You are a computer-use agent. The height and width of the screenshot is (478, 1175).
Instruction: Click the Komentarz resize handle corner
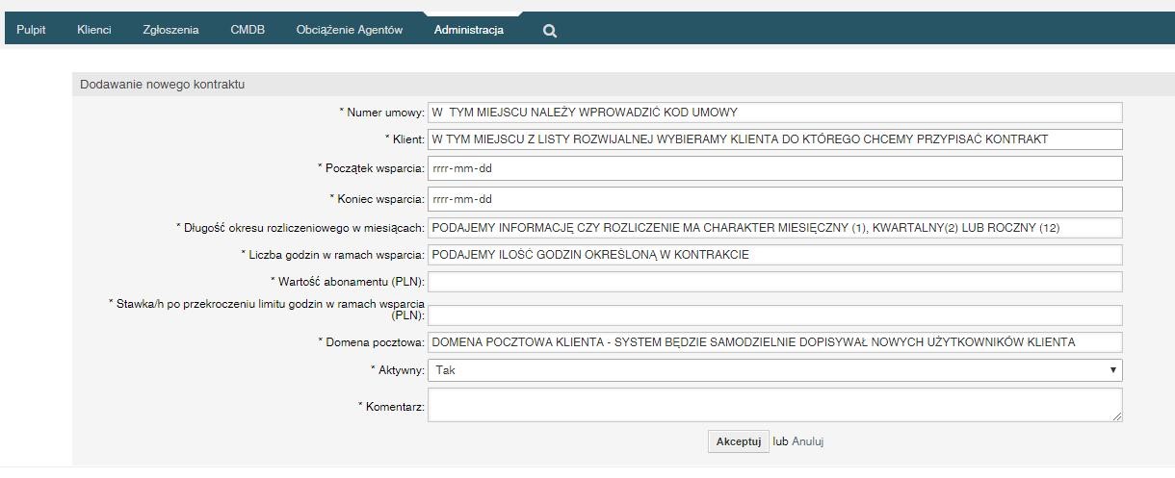point(1117,416)
